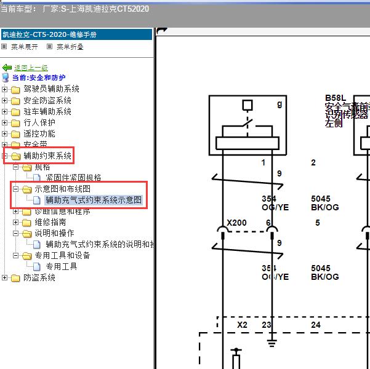370x369 pixels.
Task: Collapse the 规格 subfolder
Action: coord(15,167)
